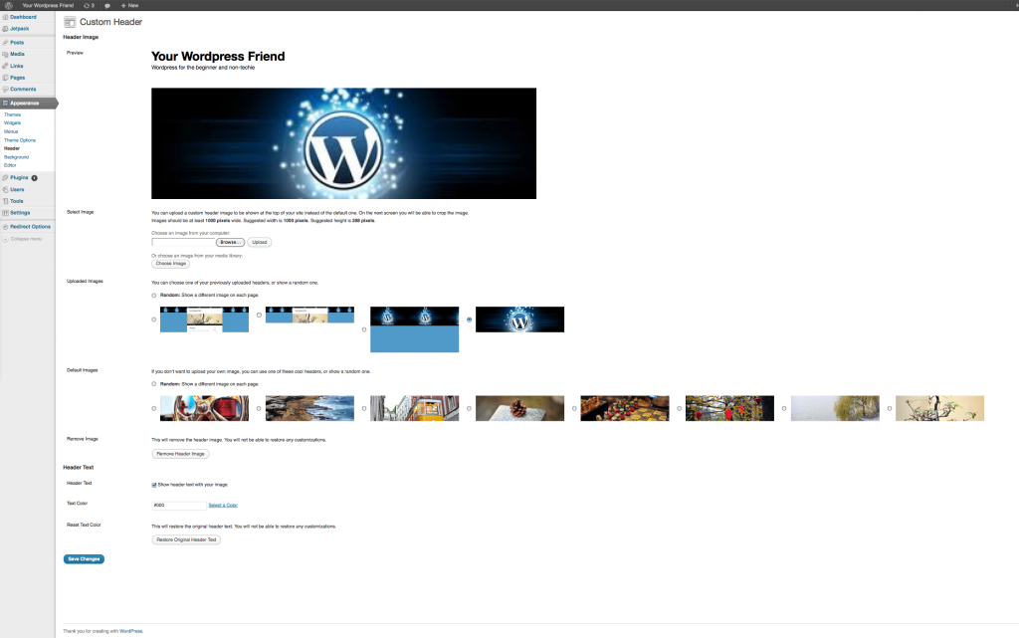The height and width of the screenshot is (638, 1019).
Task: Open Your Wordpress Friend site name in admin bar
Action: 48,5
